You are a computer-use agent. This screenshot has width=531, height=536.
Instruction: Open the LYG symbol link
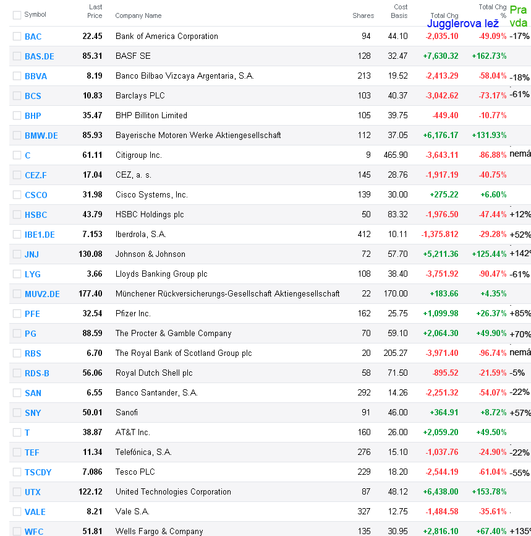point(32,274)
